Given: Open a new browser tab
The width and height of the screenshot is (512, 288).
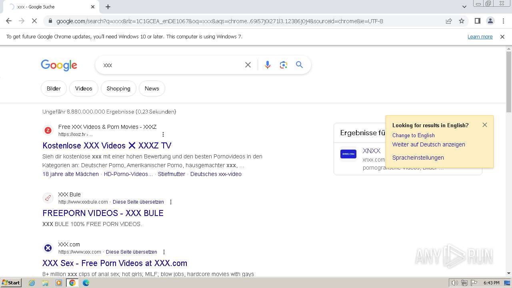Looking at the screenshot, I should click(x=108, y=7).
